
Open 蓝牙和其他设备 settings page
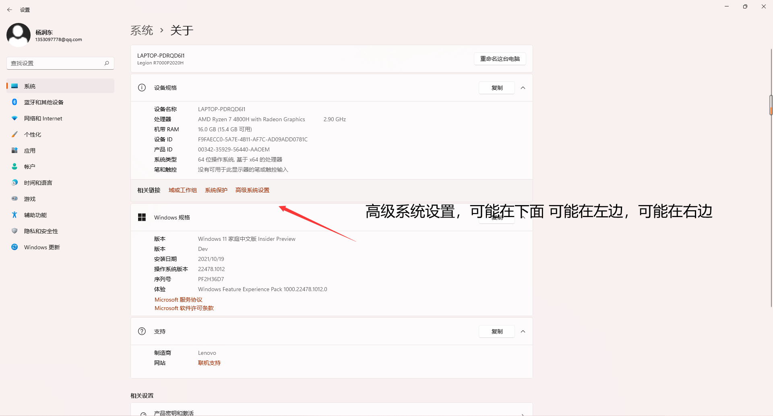point(60,102)
